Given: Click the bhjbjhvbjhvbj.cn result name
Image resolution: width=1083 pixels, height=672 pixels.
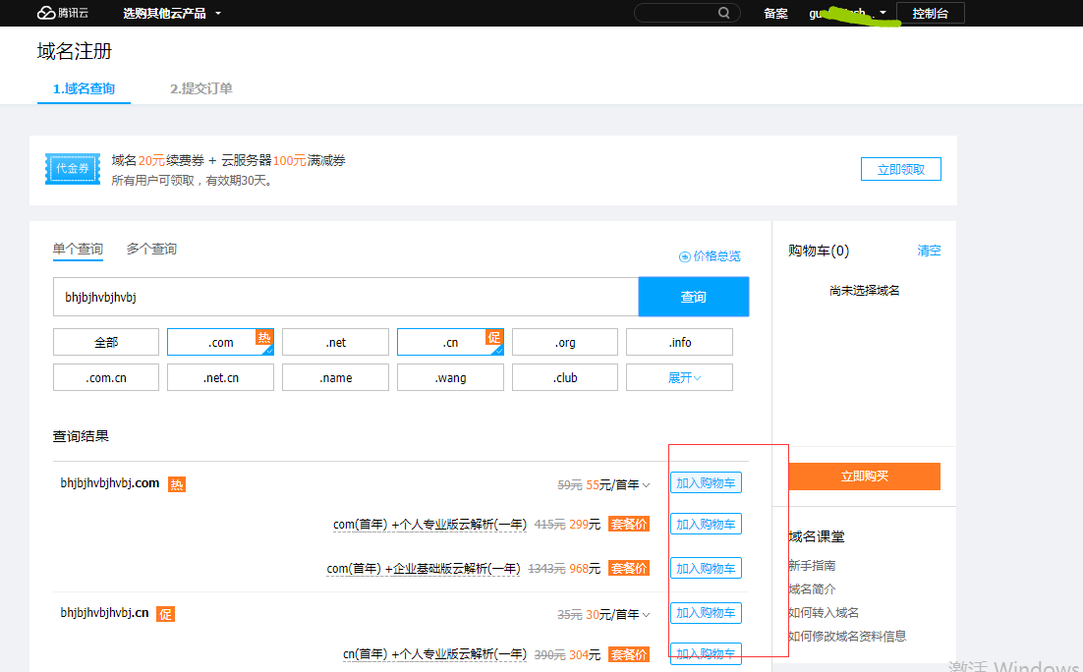Looking at the screenshot, I should 104,613.
